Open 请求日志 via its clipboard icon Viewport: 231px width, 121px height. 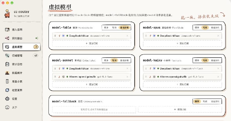tap(7, 64)
